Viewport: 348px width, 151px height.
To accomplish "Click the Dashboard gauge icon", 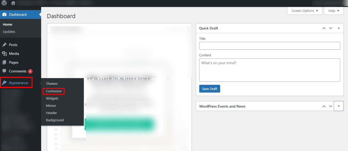I will [x=4, y=15].
